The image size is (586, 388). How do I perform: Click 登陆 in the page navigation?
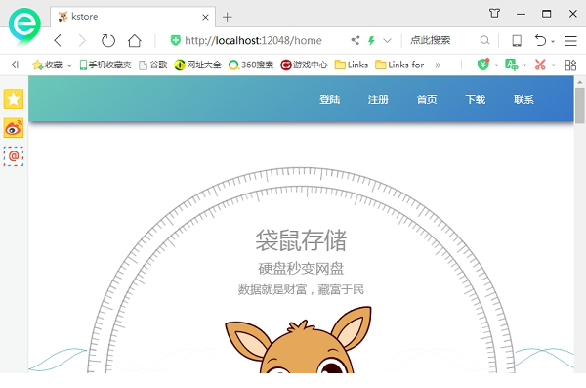coord(330,99)
